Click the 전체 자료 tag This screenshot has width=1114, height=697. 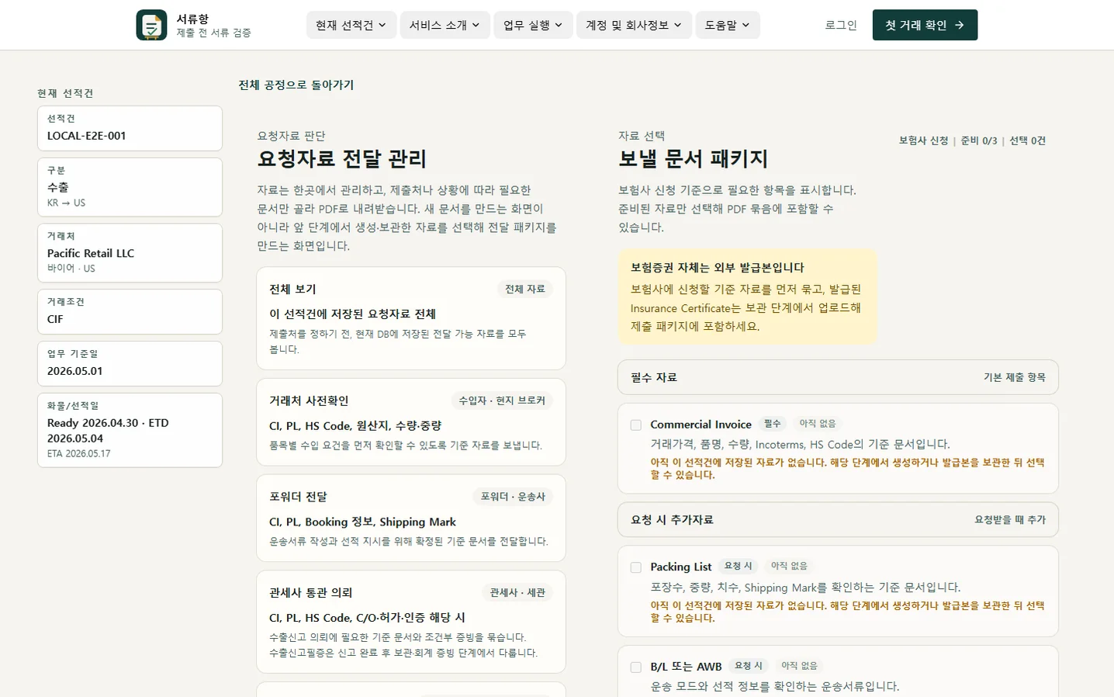click(525, 289)
